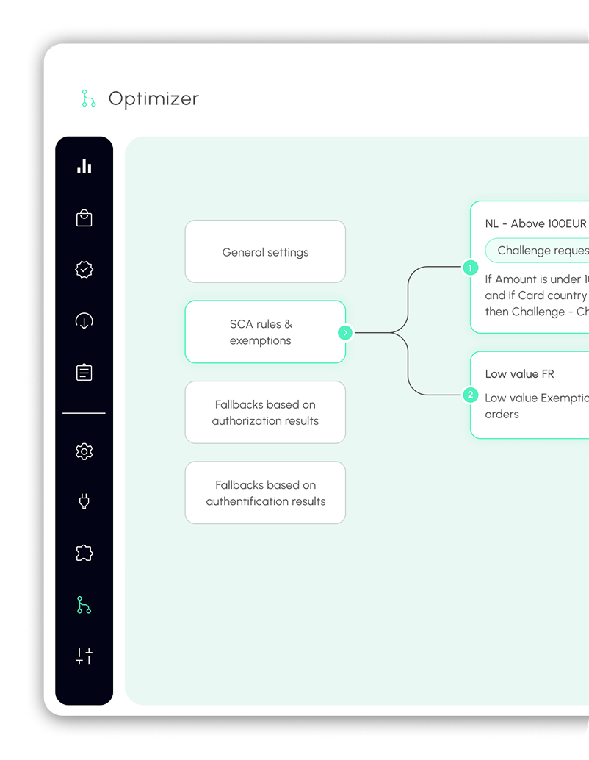
Task: Select the verified badge checkmark icon
Action: pos(84,270)
